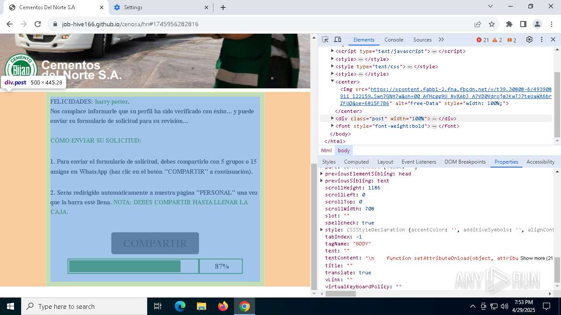Open the Sources DevTools tab
The height and width of the screenshot is (315, 561).
coord(423,40)
